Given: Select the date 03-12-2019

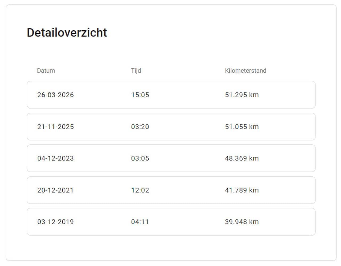Looking at the screenshot, I should 55,222.
